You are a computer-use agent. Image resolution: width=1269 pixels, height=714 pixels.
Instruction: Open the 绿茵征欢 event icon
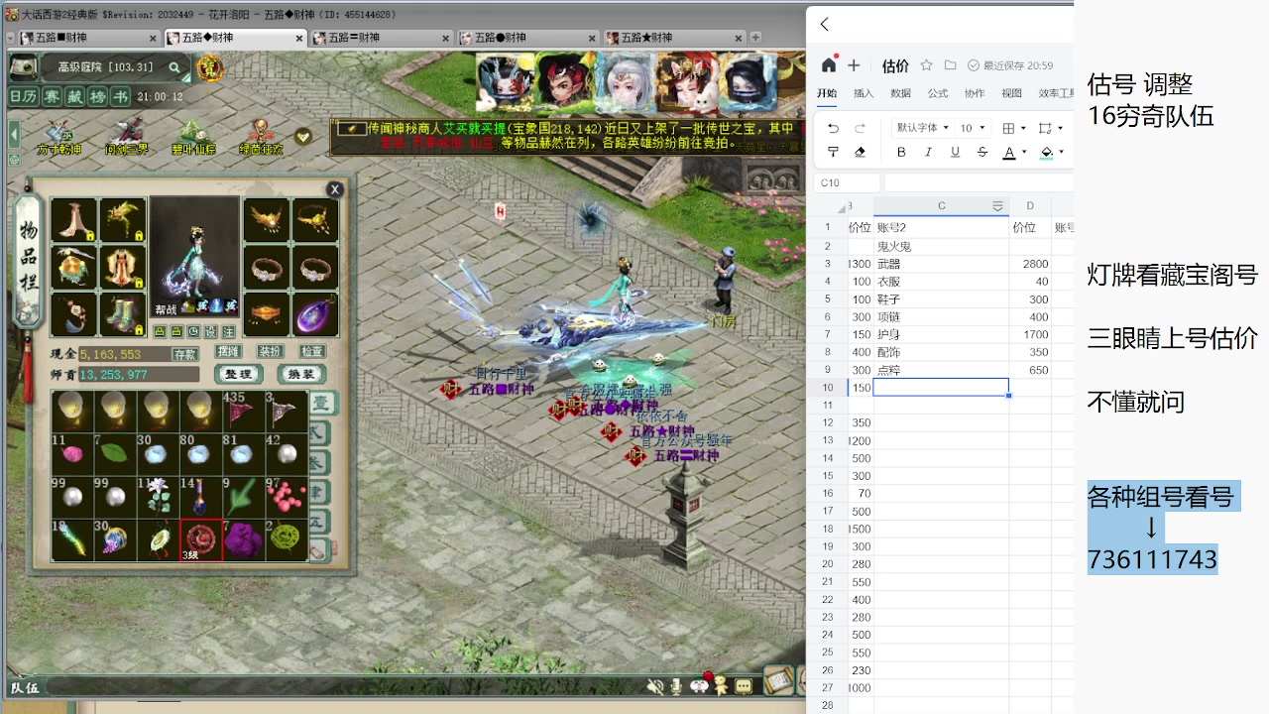coord(260,137)
